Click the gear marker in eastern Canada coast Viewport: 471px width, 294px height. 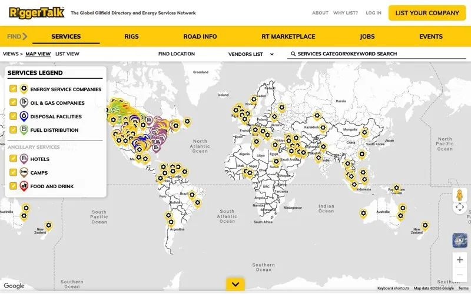click(x=187, y=122)
